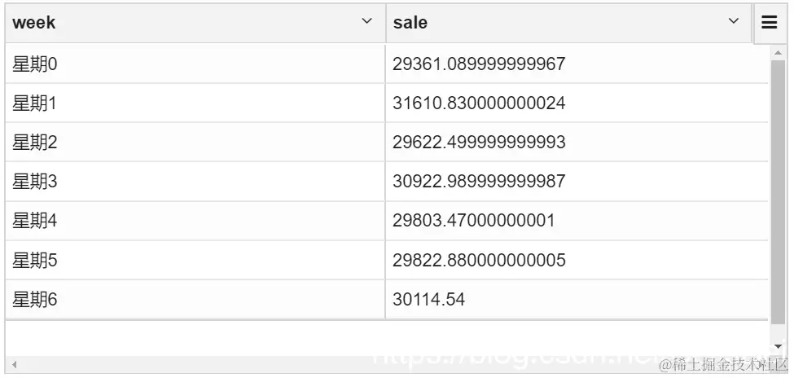Open the table hamburger menu icon

[769, 23]
